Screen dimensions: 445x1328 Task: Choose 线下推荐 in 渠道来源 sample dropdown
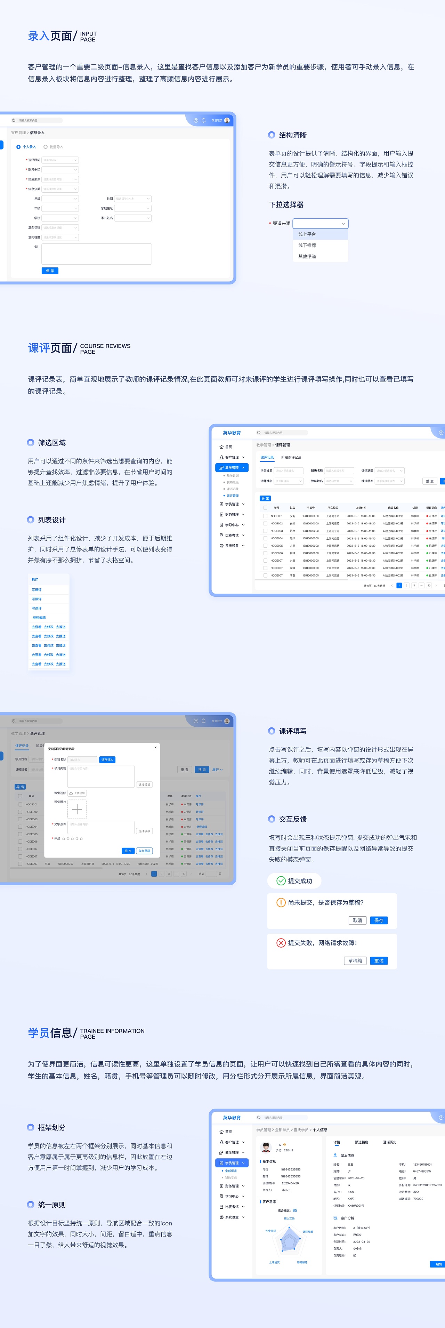(x=320, y=246)
